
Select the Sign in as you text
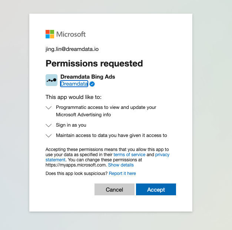point(71,125)
